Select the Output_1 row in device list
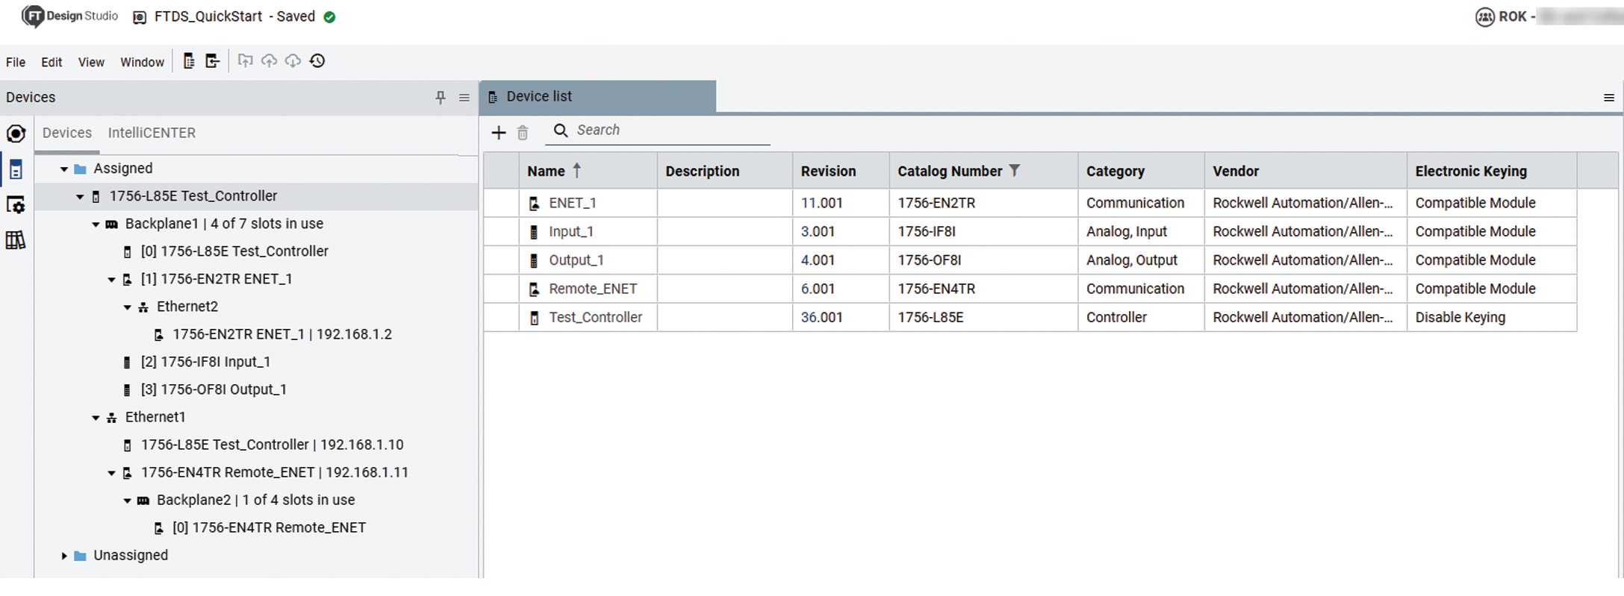Viewport: 1624px width, 596px height. [1030, 260]
